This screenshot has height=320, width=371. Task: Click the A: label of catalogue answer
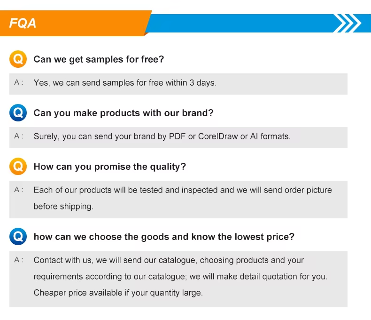point(19,260)
